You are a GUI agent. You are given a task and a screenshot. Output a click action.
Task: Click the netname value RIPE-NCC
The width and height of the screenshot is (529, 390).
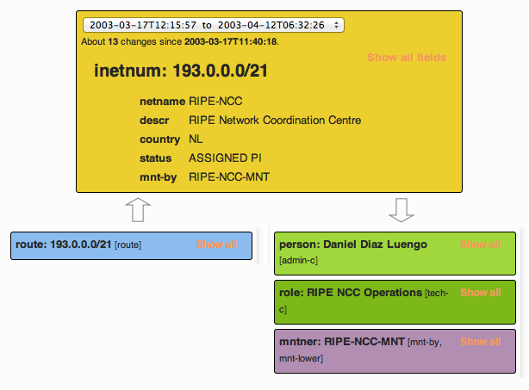[x=215, y=101]
